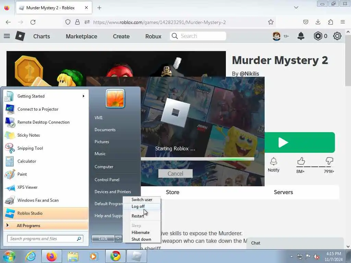The height and width of the screenshot is (263, 351).
Task: Bookmark this page with the star icon
Action: (271, 22)
